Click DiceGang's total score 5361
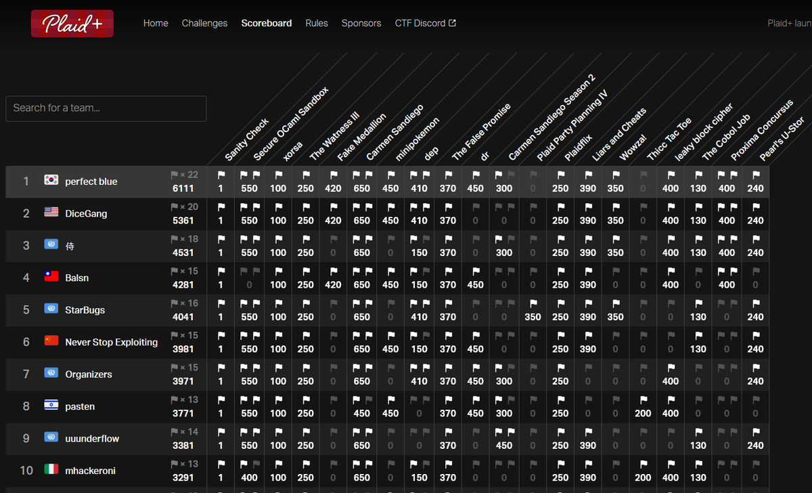 pyautogui.click(x=183, y=220)
